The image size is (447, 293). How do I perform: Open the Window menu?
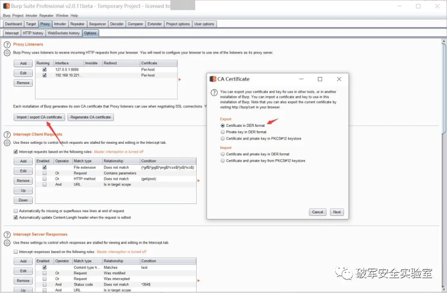pyautogui.click(x=62, y=16)
